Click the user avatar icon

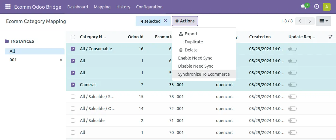click(x=326, y=7)
